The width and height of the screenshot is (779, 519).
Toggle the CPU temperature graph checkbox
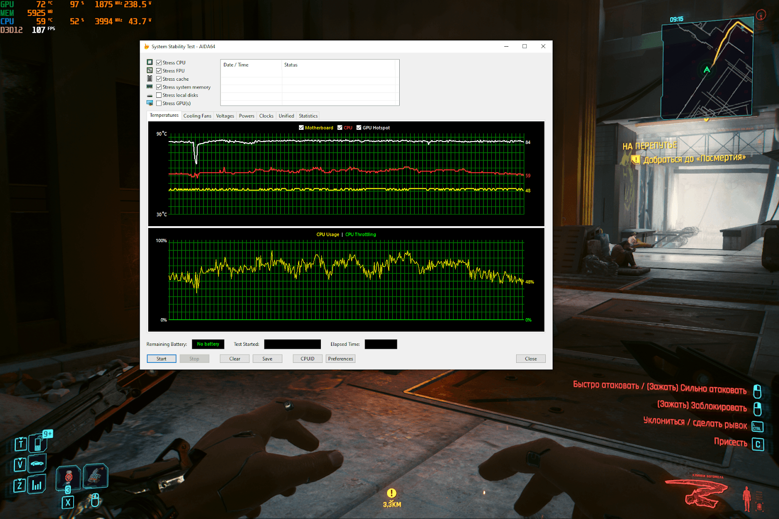(340, 127)
